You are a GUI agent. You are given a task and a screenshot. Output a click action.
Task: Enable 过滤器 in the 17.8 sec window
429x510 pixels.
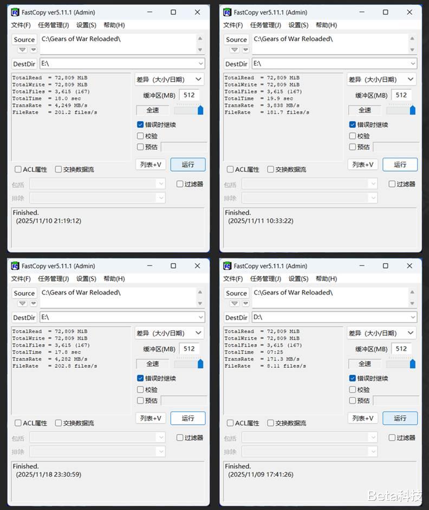[180, 438]
